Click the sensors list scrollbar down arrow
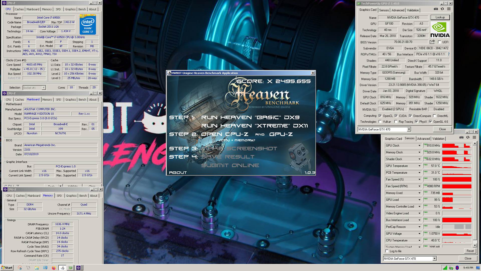Viewport: 481px width, 271px height. (475, 245)
